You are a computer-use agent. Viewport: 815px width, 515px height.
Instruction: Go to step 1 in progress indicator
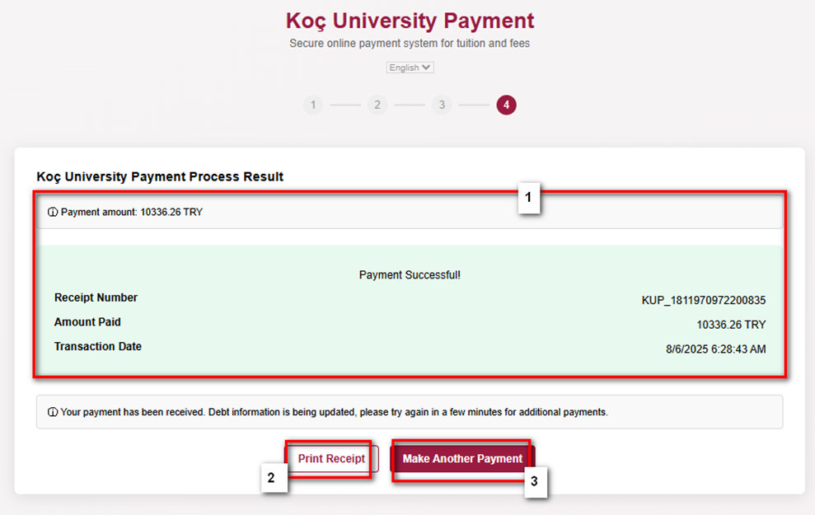click(312, 105)
